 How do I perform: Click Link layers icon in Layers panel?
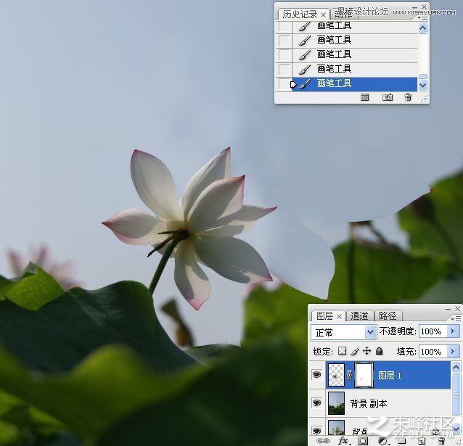click(x=322, y=441)
